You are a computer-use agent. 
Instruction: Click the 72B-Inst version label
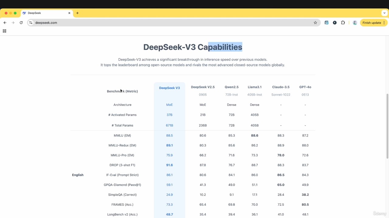coord(232,95)
